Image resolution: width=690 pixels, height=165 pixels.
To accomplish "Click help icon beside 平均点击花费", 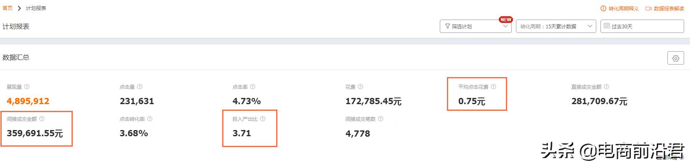I will (x=493, y=87).
